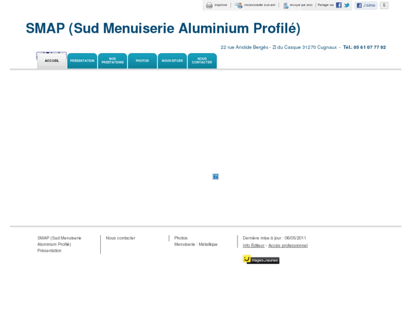Screen dimensions: 412x309
Task: Open the Nos Prestations tab
Action: pos(112,61)
